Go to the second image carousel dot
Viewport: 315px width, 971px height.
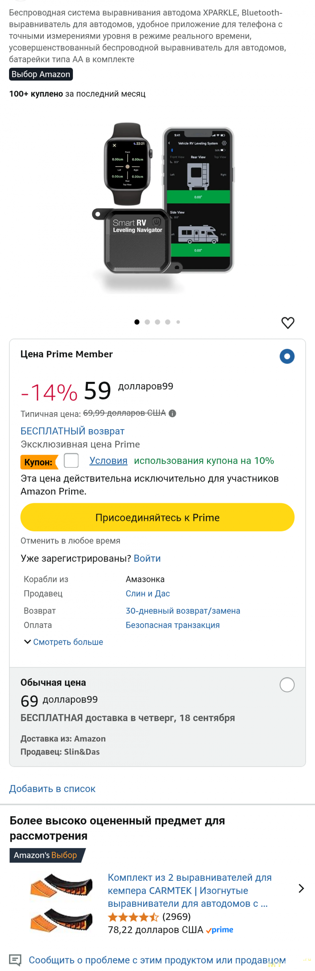click(x=147, y=322)
